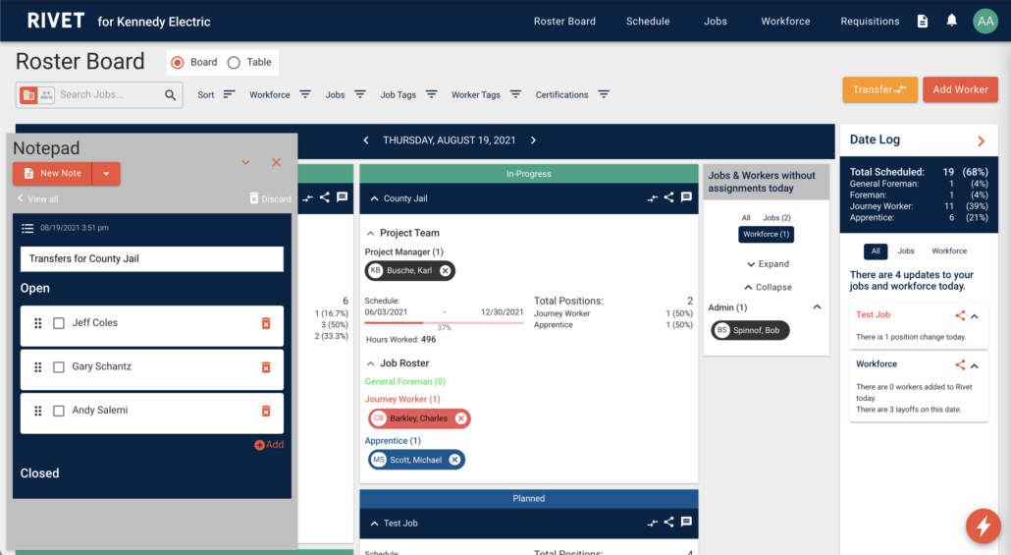1011x555 pixels.
Task: Go to next day arrow
Action: pyautogui.click(x=533, y=140)
